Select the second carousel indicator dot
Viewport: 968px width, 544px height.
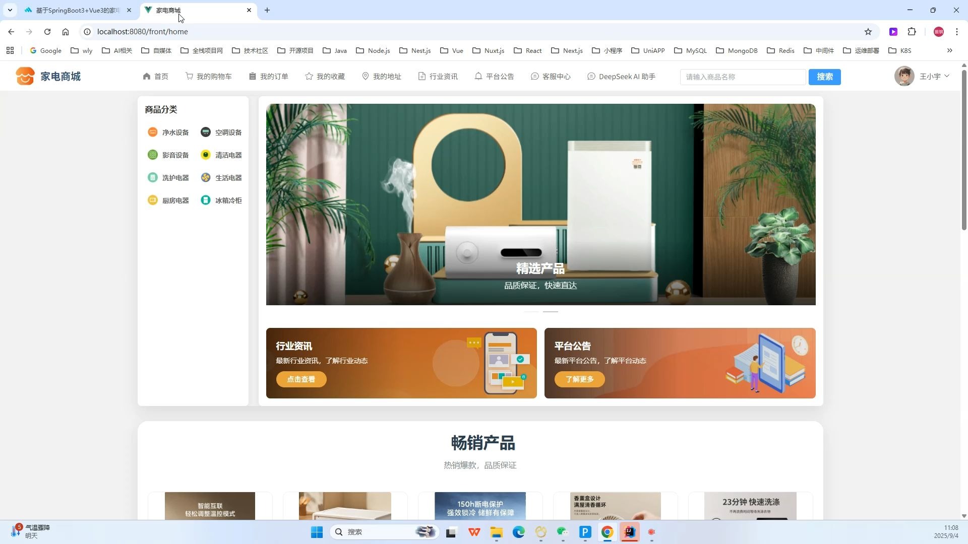click(551, 311)
